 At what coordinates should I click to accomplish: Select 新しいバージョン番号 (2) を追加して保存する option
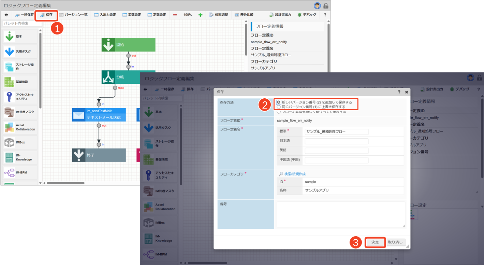pyautogui.click(x=279, y=102)
